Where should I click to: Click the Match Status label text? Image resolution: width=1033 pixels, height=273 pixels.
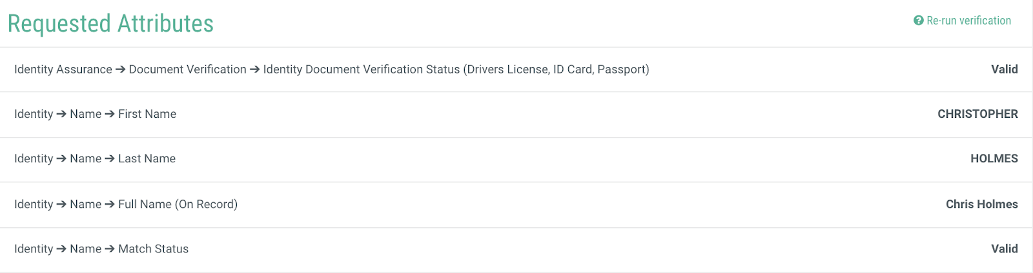154,249
